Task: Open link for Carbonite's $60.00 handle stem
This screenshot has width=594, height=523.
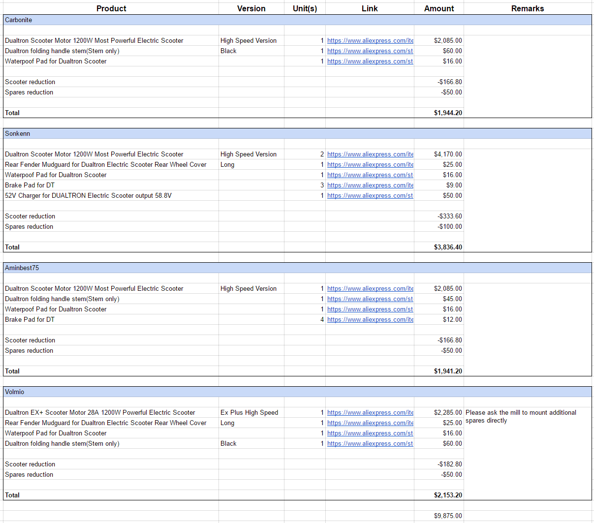Action: click(370, 51)
